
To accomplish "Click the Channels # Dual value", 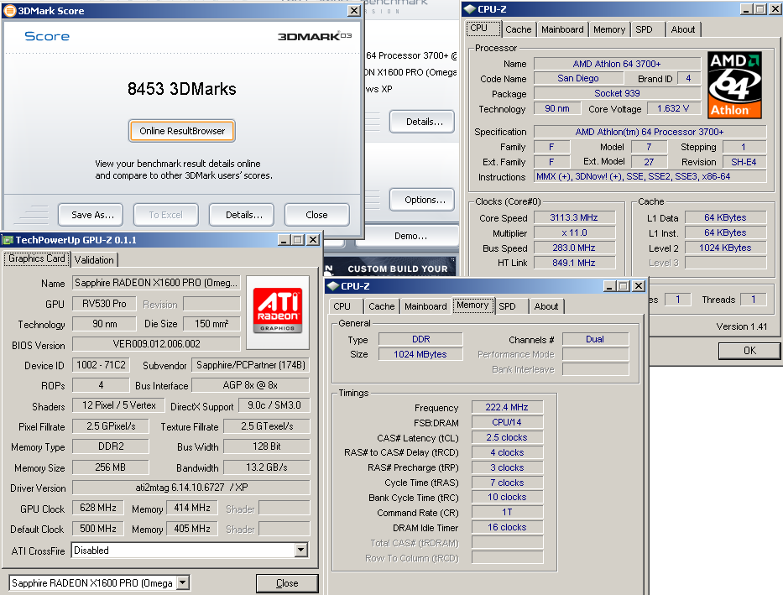I will tap(595, 339).
